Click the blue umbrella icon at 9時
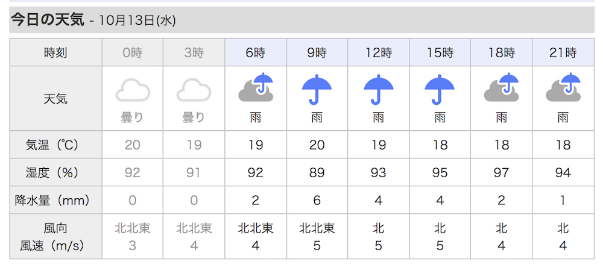Screen dimensions: 603x264 click(317, 90)
